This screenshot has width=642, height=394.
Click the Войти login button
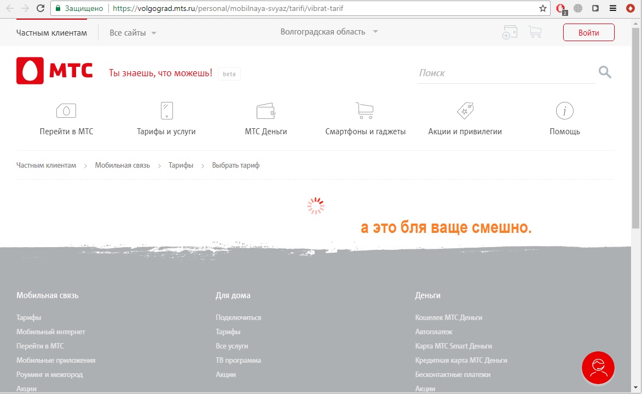588,32
